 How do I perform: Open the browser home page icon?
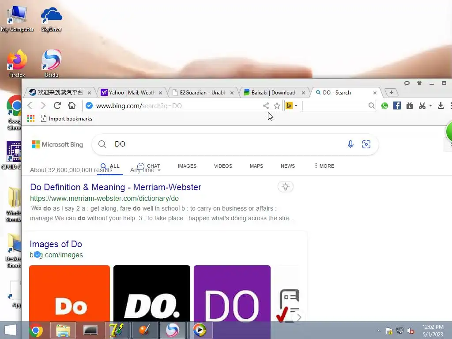(72, 105)
